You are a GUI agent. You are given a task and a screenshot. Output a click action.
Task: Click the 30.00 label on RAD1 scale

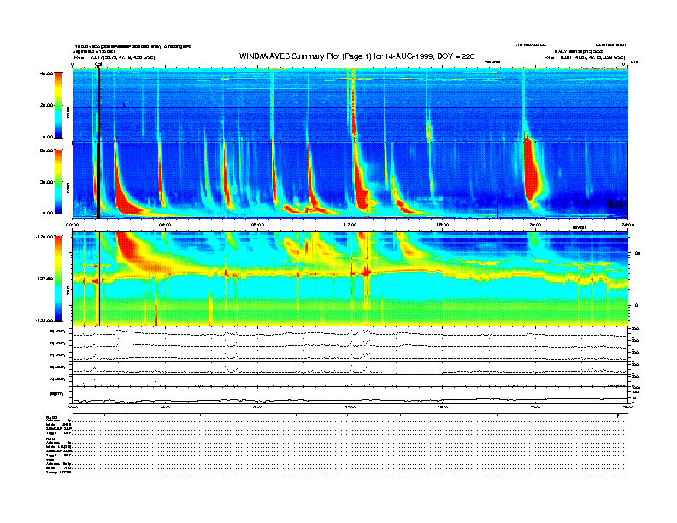46,182
